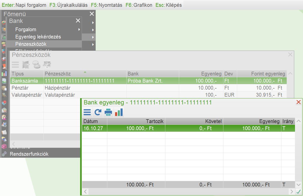Sort by Forint egyenleg column header
Screen dimensions: 303x196
coord(262,74)
